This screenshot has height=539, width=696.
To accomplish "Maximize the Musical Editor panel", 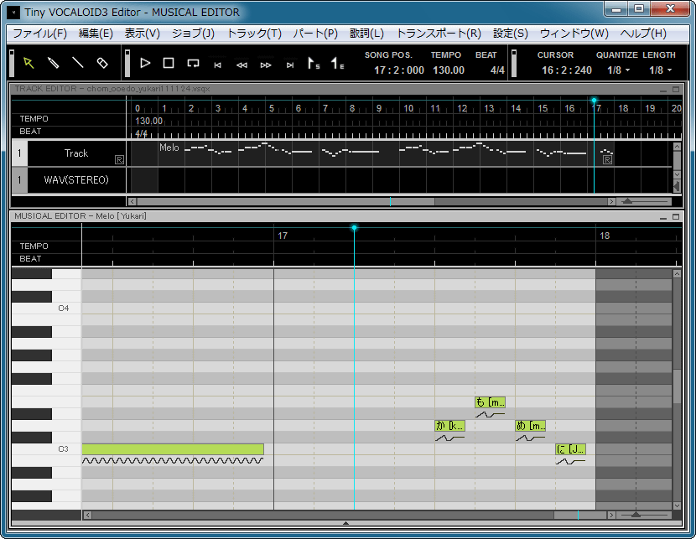I will pyautogui.click(x=676, y=216).
